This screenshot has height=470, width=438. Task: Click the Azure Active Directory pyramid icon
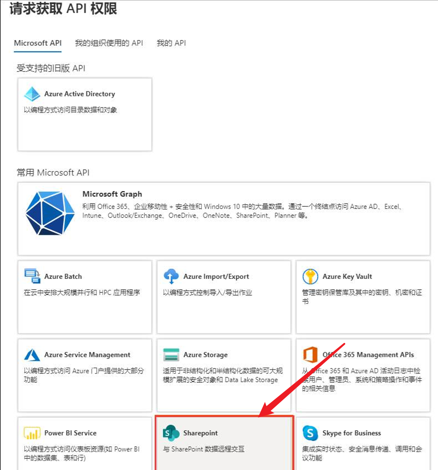point(32,94)
